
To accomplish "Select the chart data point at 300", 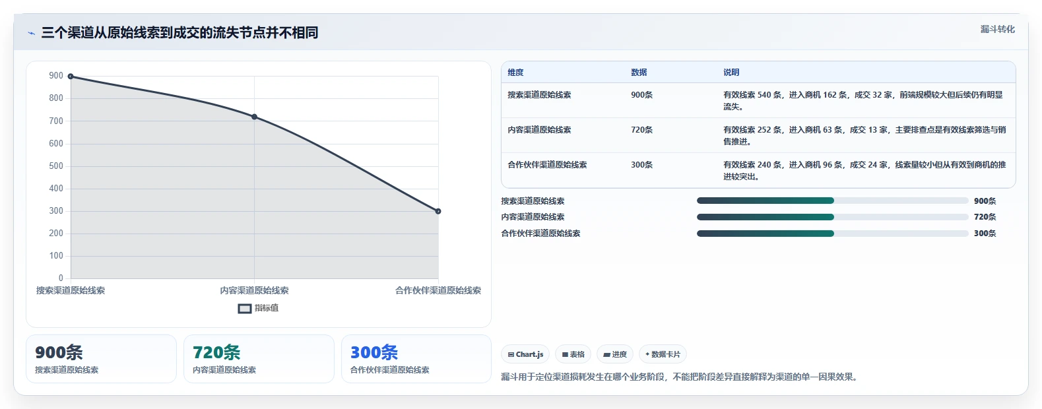I will (x=438, y=211).
